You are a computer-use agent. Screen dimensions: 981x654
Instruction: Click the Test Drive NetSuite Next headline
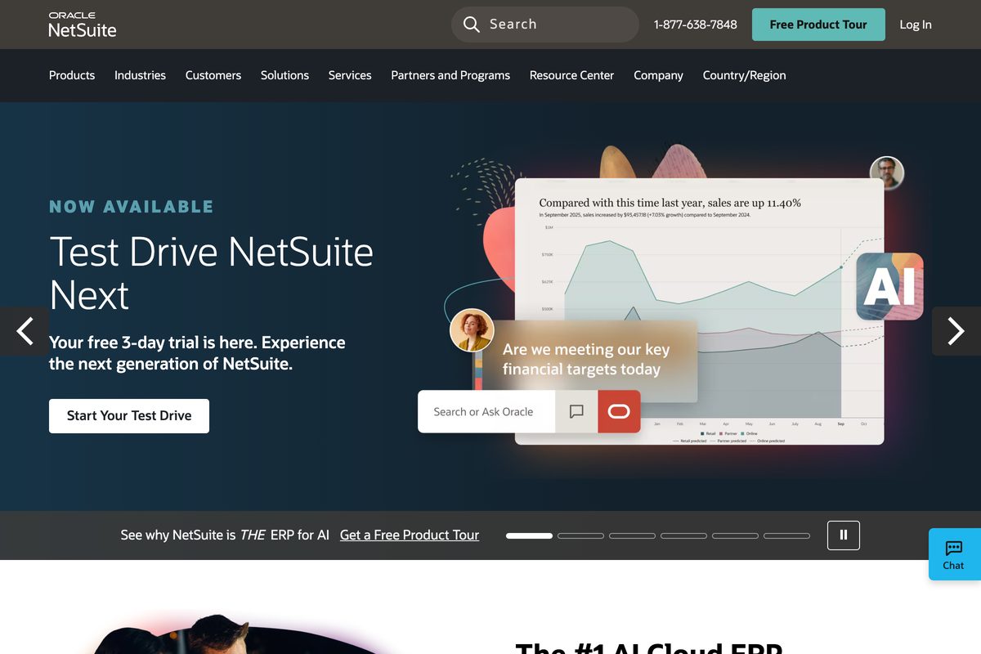tap(211, 273)
